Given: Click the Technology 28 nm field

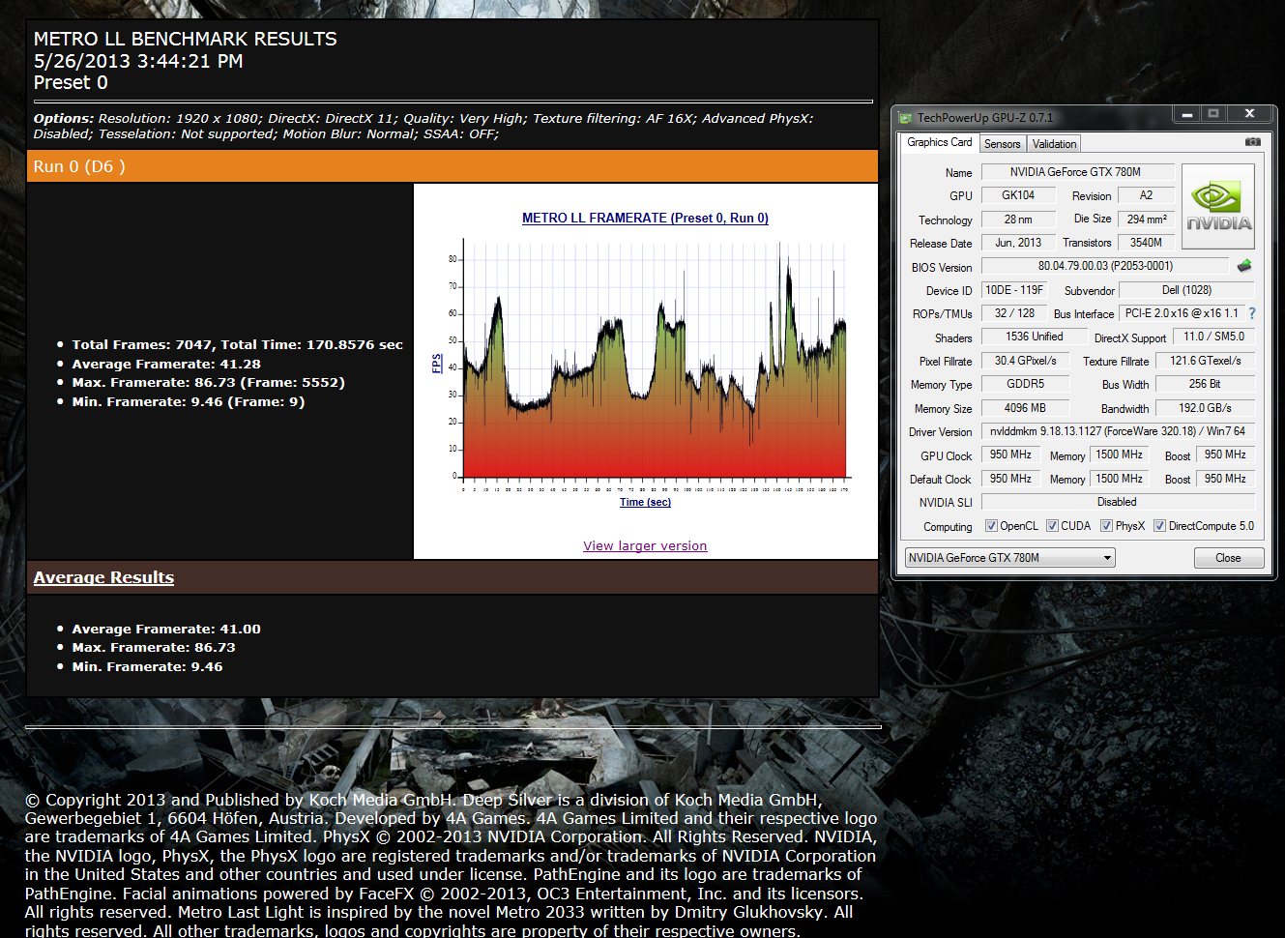Looking at the screenshot, I should click(1018, 220).
